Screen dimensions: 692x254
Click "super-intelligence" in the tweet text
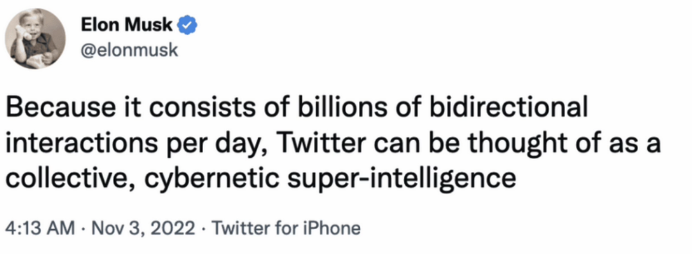[x=402, y=178]
